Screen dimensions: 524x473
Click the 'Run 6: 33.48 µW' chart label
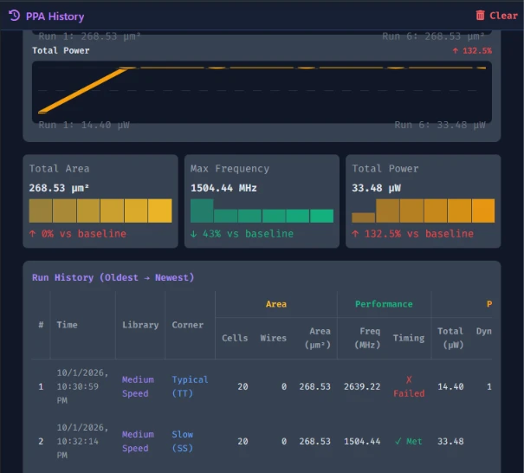(440, 125)
